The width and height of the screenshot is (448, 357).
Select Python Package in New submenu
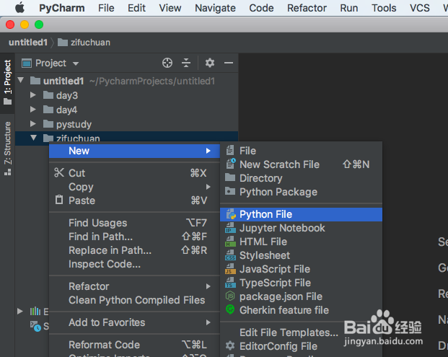[x=301, y=192]
